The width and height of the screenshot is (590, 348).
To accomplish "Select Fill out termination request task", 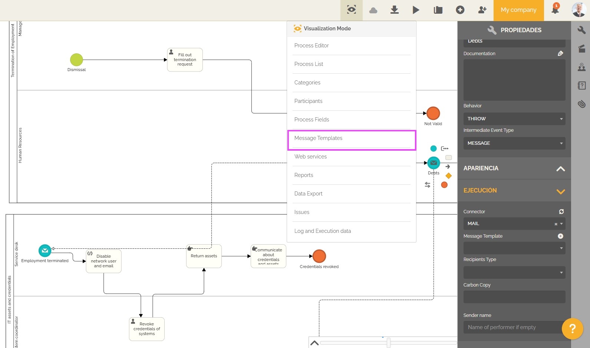I will (185, 60).
